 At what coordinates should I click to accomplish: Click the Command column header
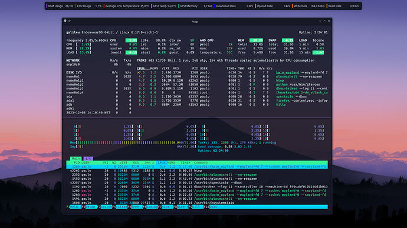[201, 163]
